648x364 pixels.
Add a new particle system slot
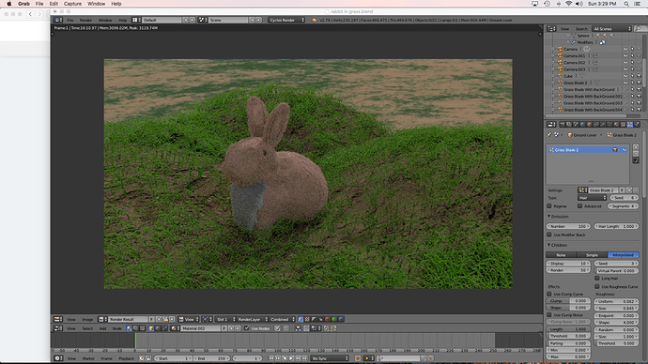point(636,147)
